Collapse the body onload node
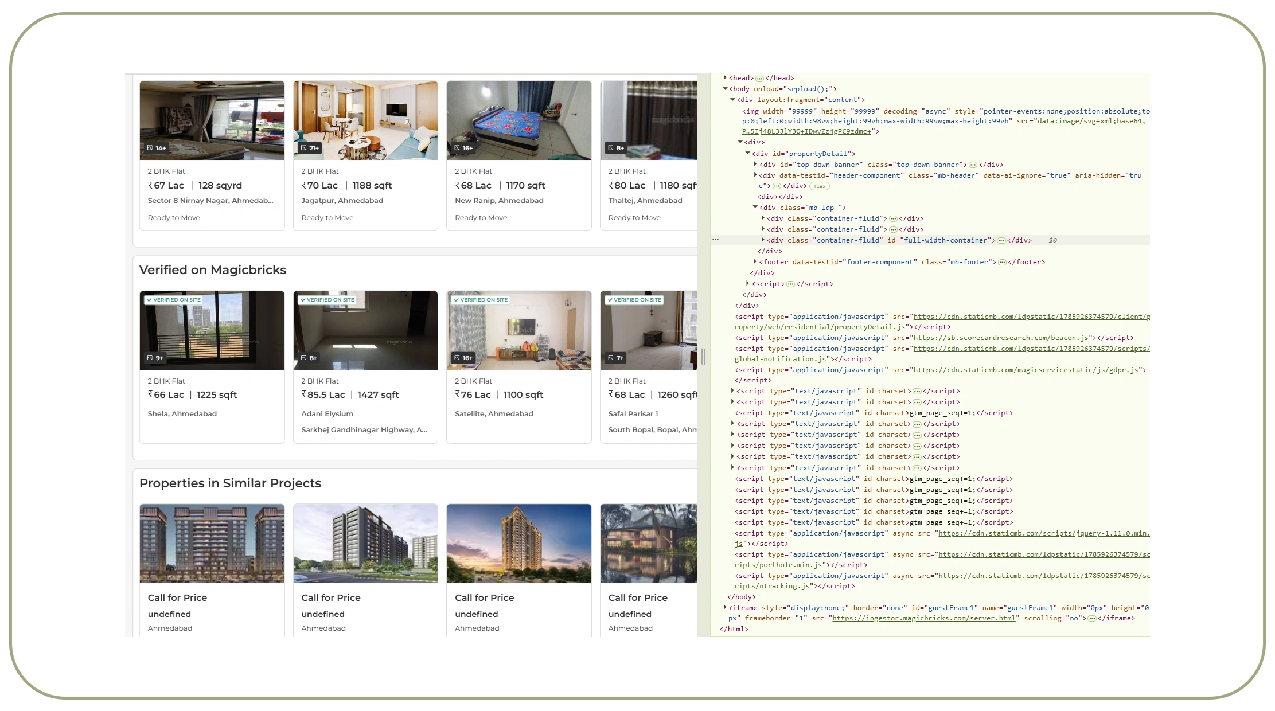 [725, 89]
